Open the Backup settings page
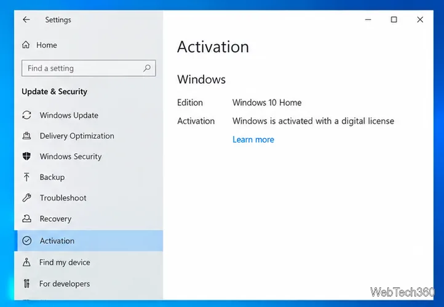 click(89, 177)
